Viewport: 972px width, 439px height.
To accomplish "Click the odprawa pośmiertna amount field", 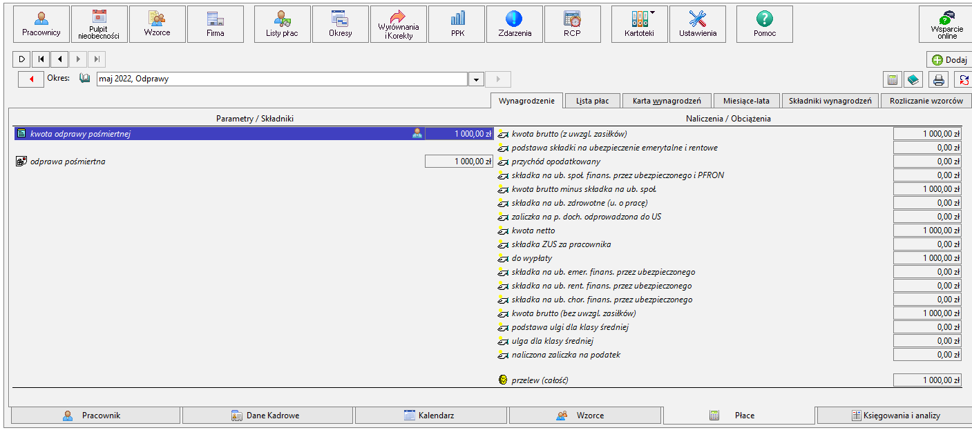I will tap(459, 162).
